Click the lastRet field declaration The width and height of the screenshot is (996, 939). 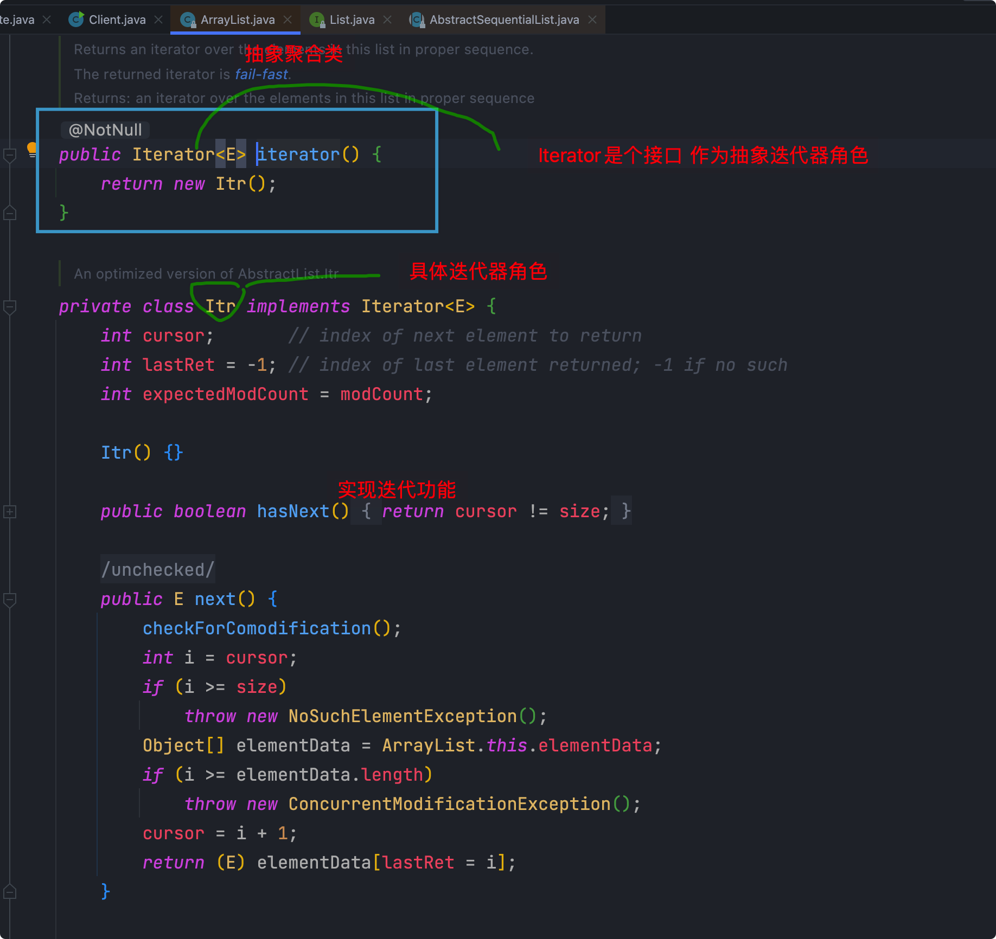[178, 365]
